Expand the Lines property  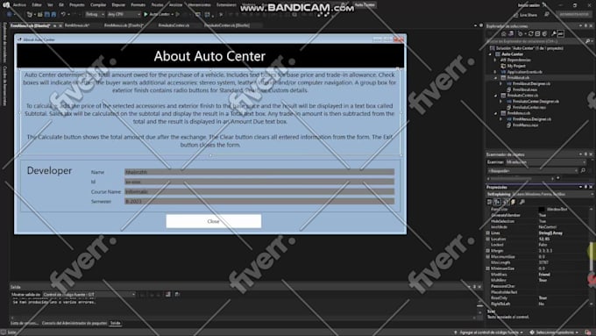488,232
